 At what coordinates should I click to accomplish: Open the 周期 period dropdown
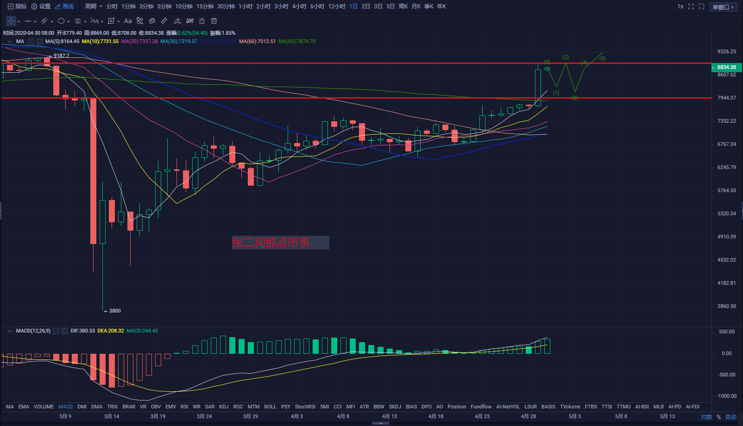(x=94, y=6)
